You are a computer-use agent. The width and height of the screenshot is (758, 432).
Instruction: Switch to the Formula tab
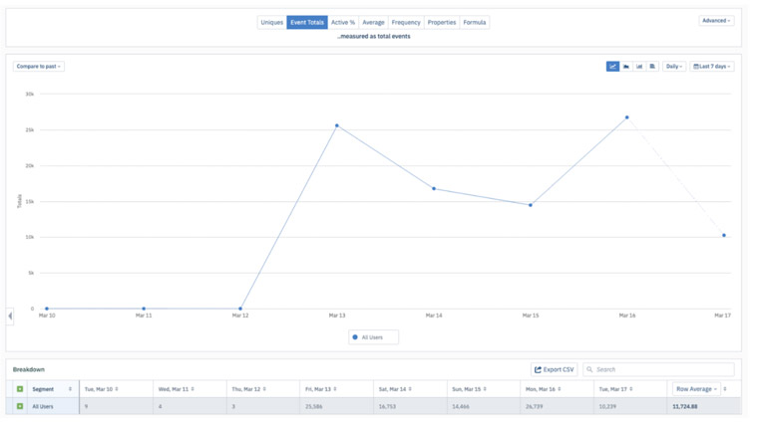pos(474,22)
